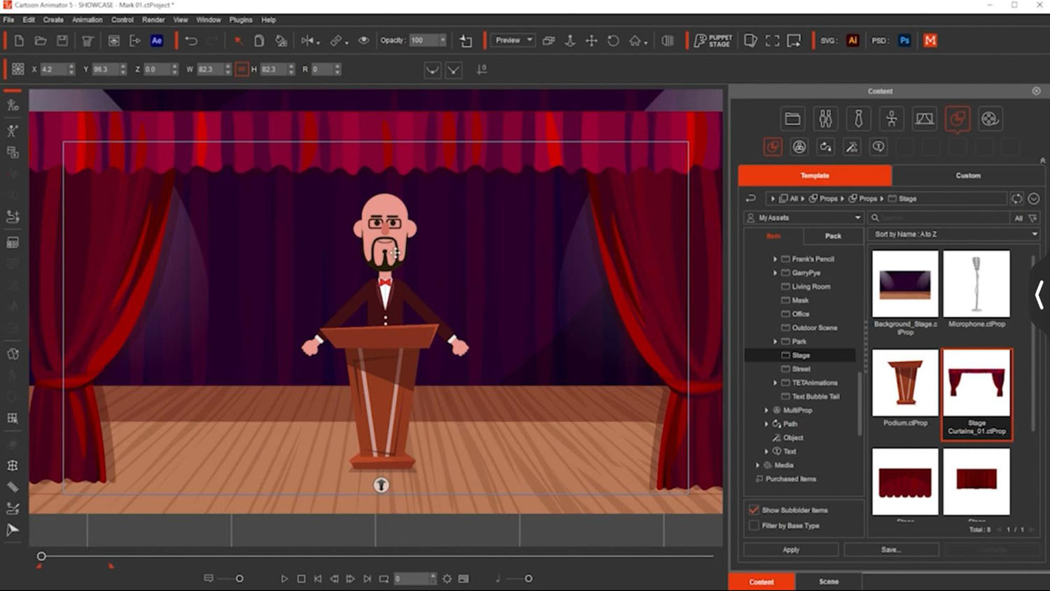Select the Actor category icon in Content
The width and height of the screenshot is (1050, 591).
825,119
